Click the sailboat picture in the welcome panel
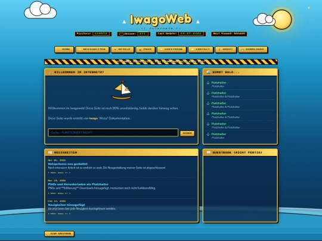Image resolution: width=322 pixels, height=241 pixels. [122, 90]
